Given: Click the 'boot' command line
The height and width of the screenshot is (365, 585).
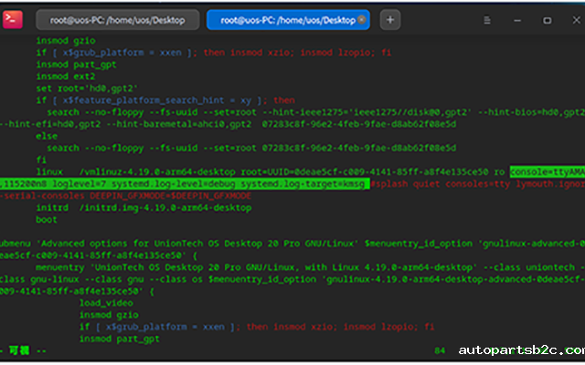Looking at the screenshot, I should click(x=46, y=220).
